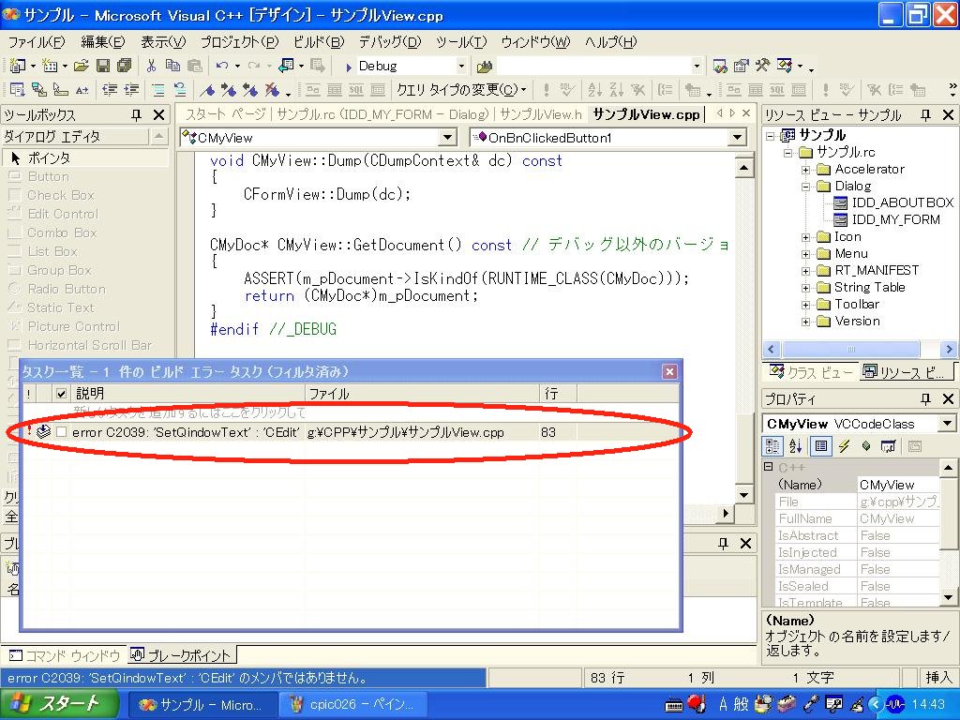The image size is (960, 720).
Task: Open the cpic026 Paint taskbar button
Action: [x=353, y=705]
